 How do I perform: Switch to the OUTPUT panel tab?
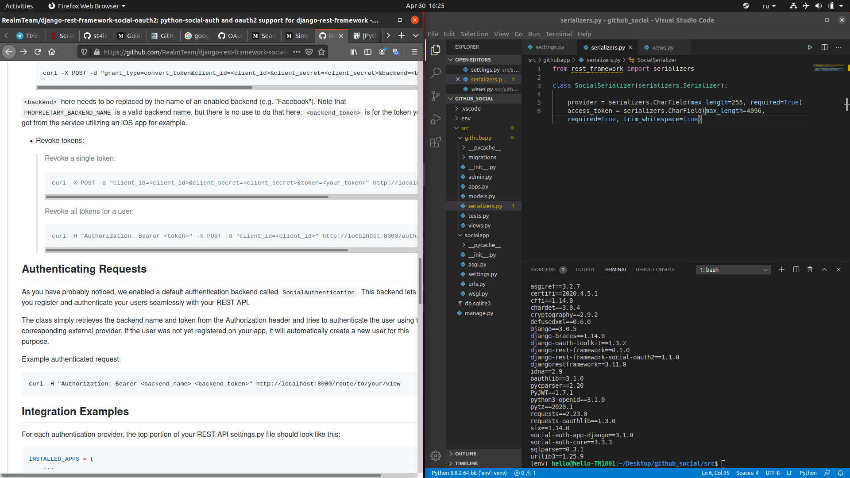585,270
